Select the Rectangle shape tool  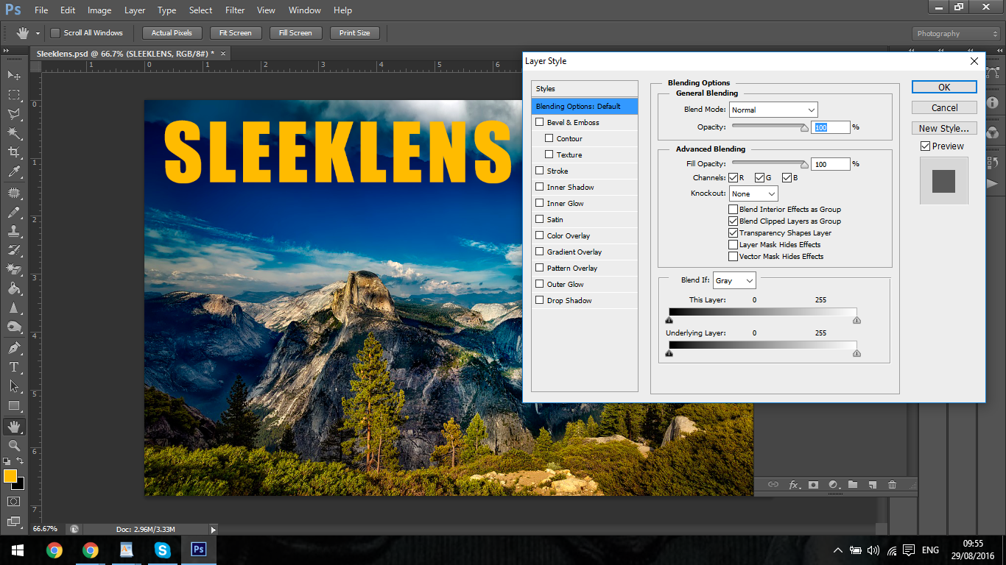pos(14,405)
